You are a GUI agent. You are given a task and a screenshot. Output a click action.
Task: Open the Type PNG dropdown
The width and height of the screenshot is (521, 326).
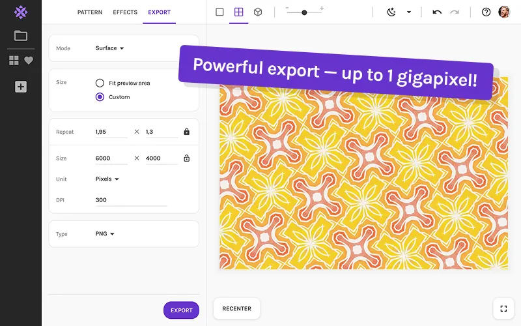coord(105,234)
